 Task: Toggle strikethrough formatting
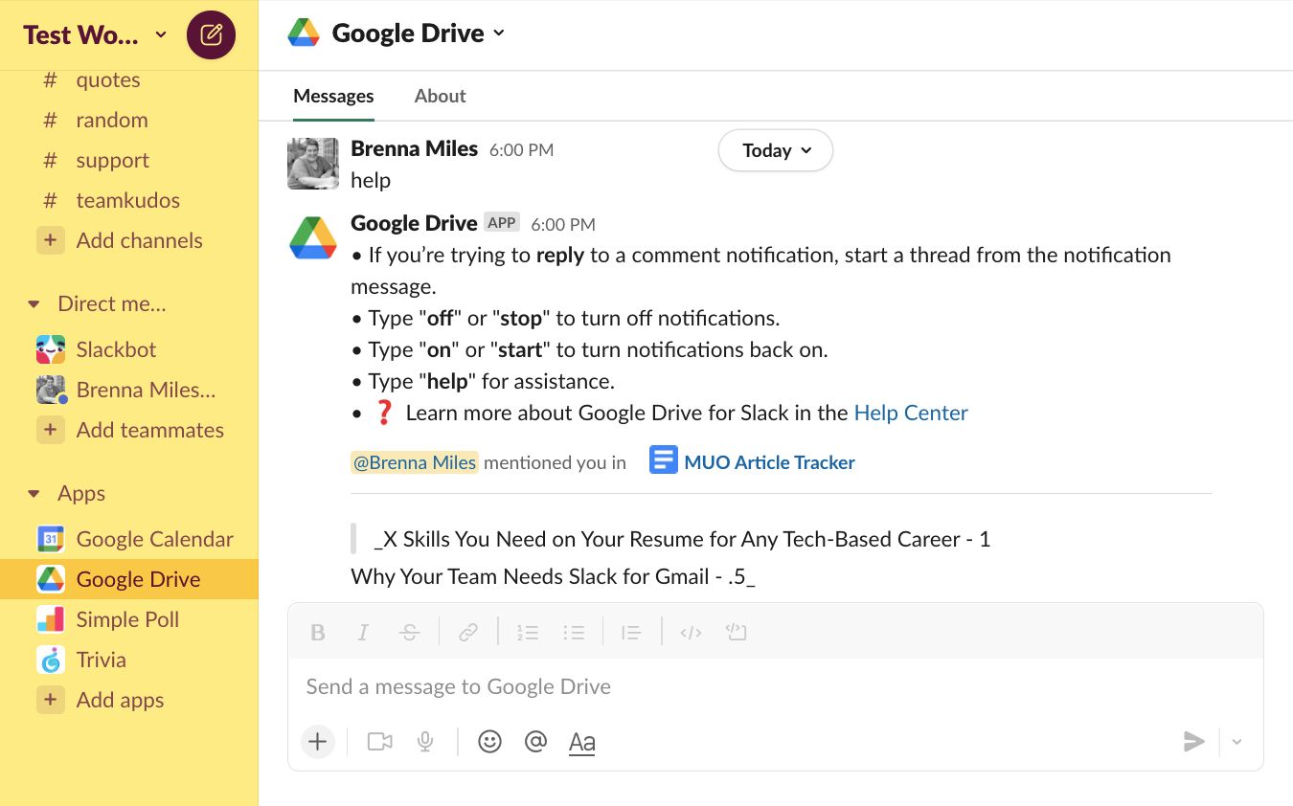pos(409,633)
